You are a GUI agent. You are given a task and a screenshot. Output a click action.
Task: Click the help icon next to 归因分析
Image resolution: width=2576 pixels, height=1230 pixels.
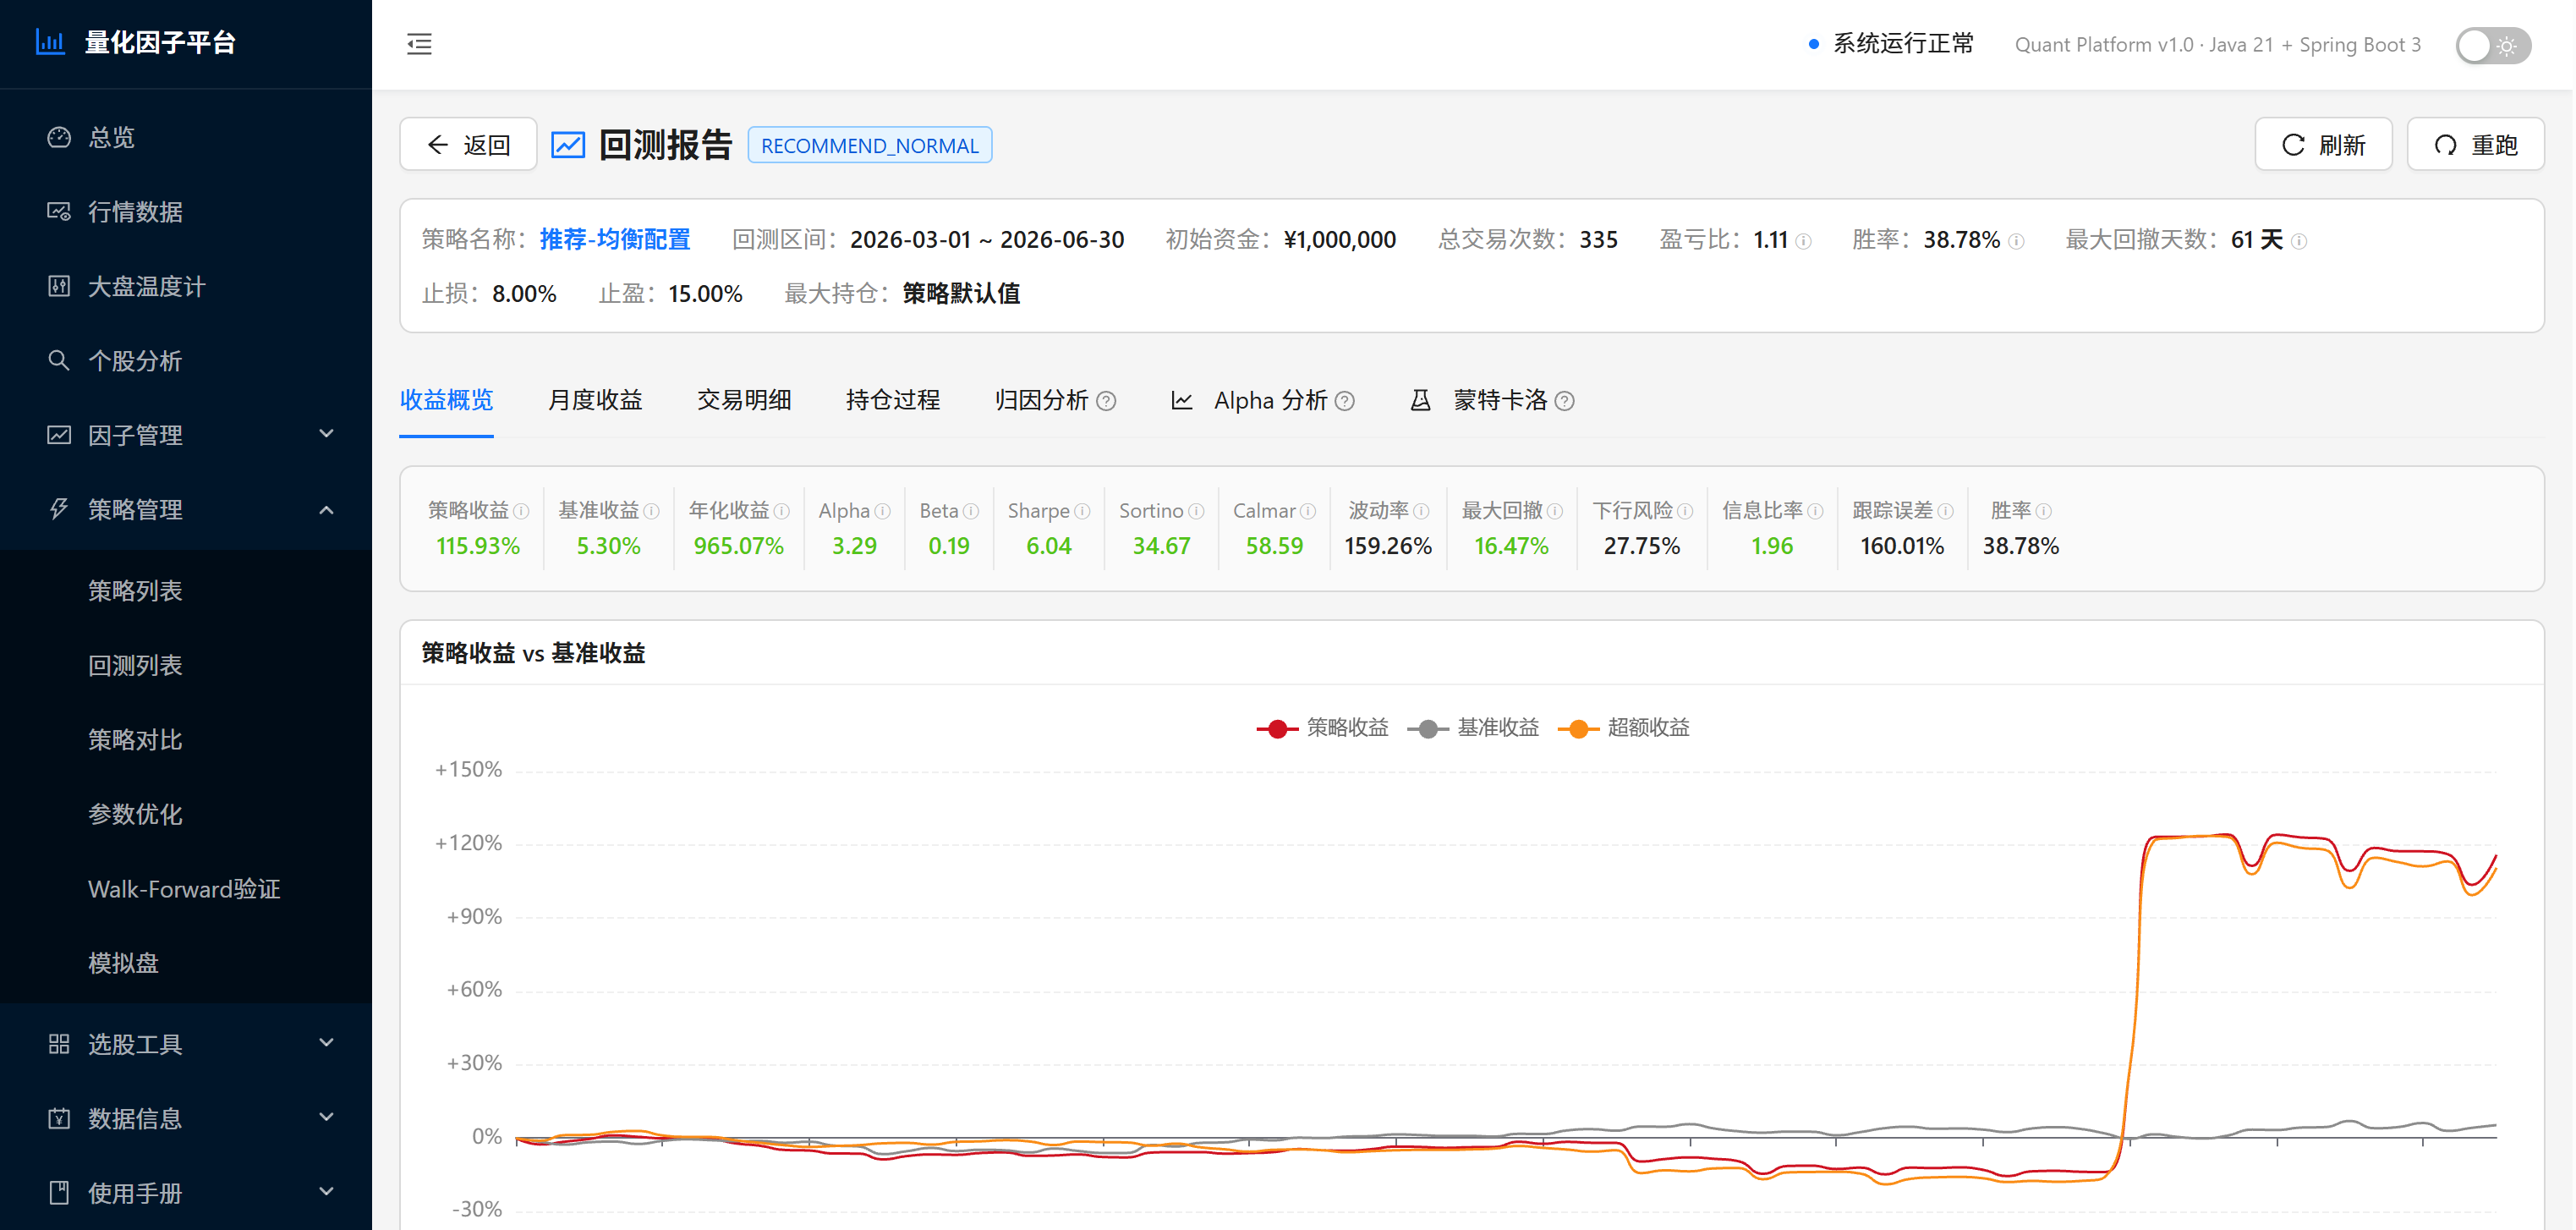tap(1106, 401)
